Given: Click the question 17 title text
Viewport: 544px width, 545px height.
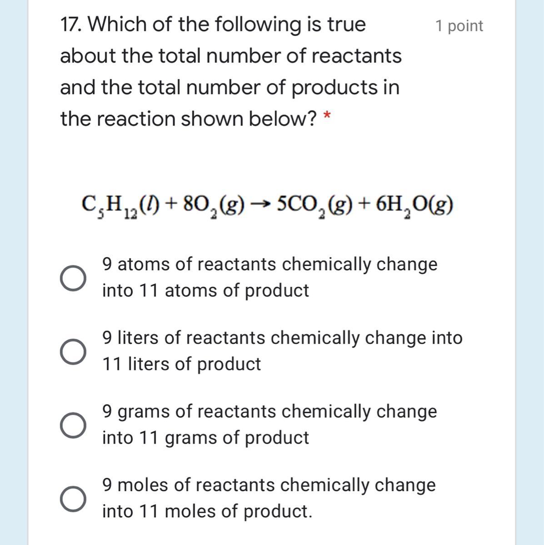Looking at the screenshot, I should [231, 71].
